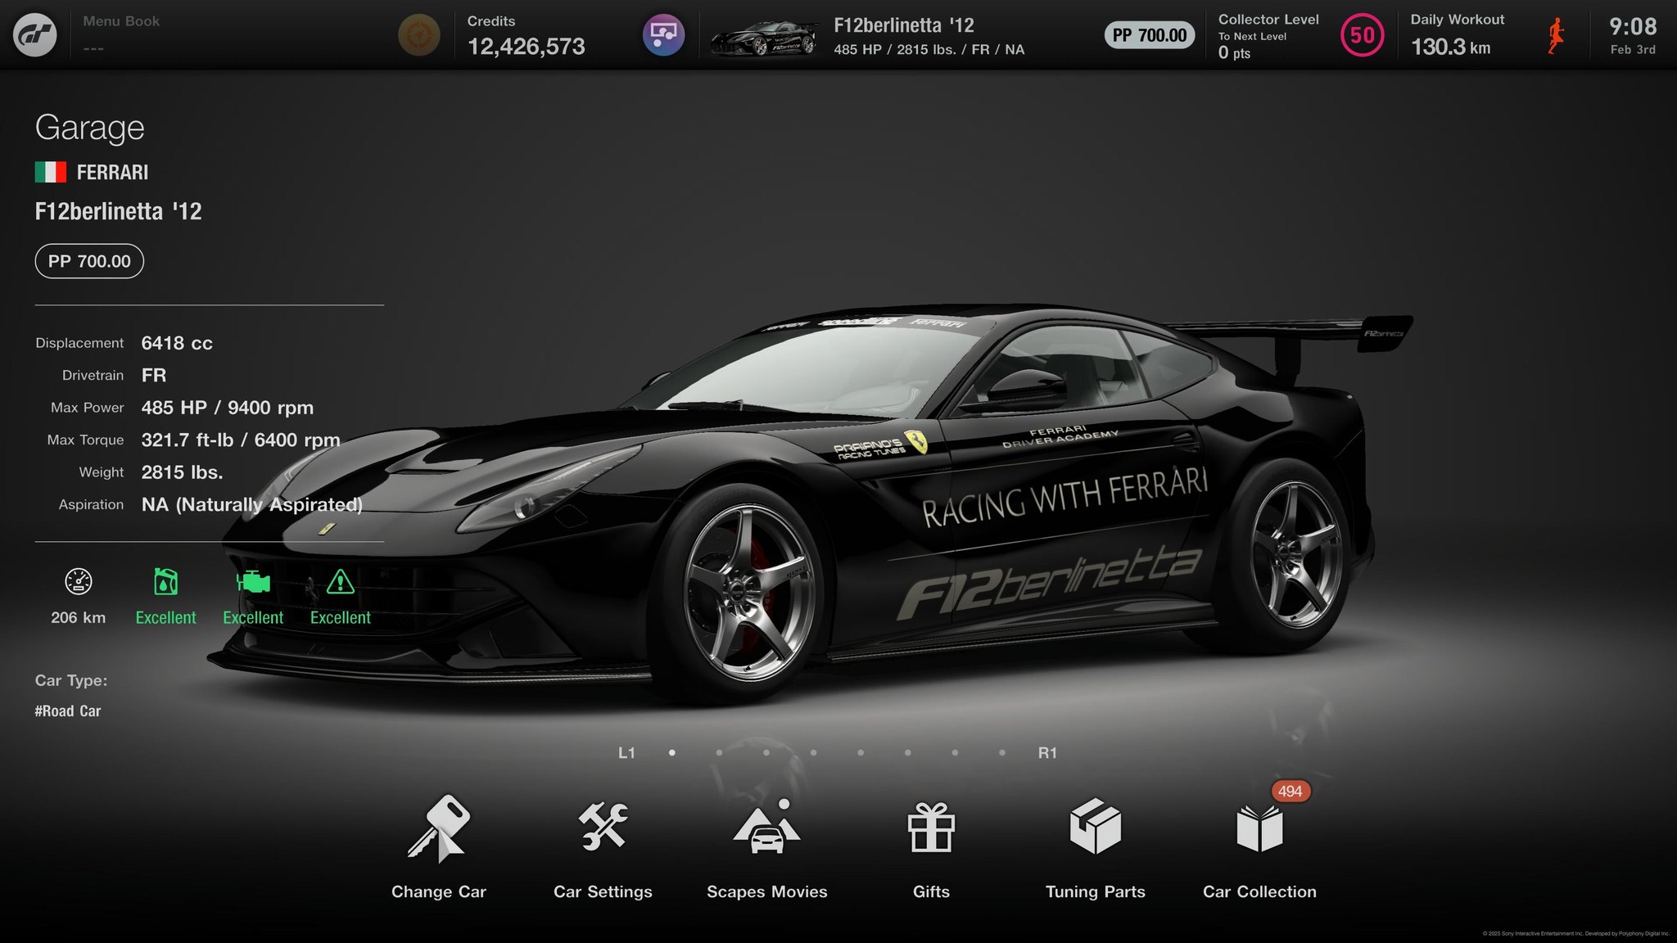Viewport: 1677px width, 943px height.
Task: Check the engine condition icon
Action: click(x=253, y=582)
